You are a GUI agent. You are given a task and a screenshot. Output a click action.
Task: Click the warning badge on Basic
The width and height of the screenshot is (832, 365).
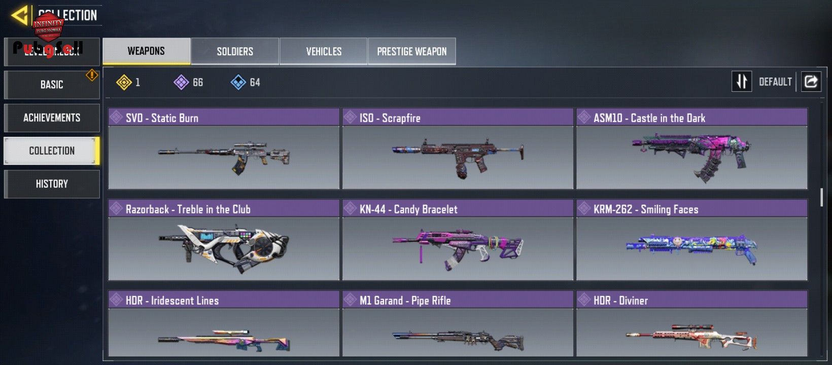92,75
